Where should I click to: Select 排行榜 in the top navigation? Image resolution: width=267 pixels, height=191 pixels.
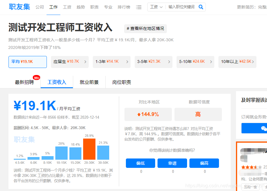[124, 7]
